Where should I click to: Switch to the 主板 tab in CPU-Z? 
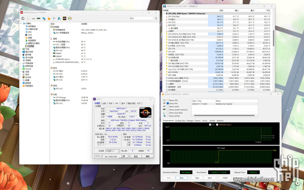click(x=104, y=103)
